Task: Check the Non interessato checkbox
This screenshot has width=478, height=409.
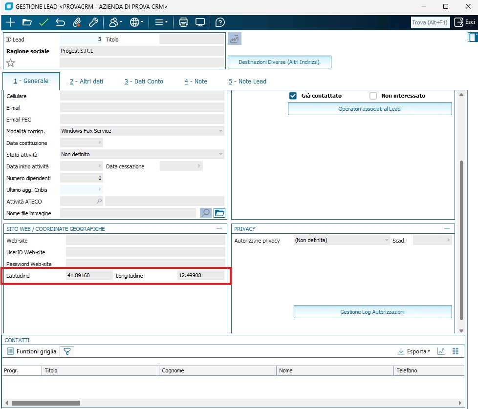Action: pyautogui.click(x=373, y=96)
